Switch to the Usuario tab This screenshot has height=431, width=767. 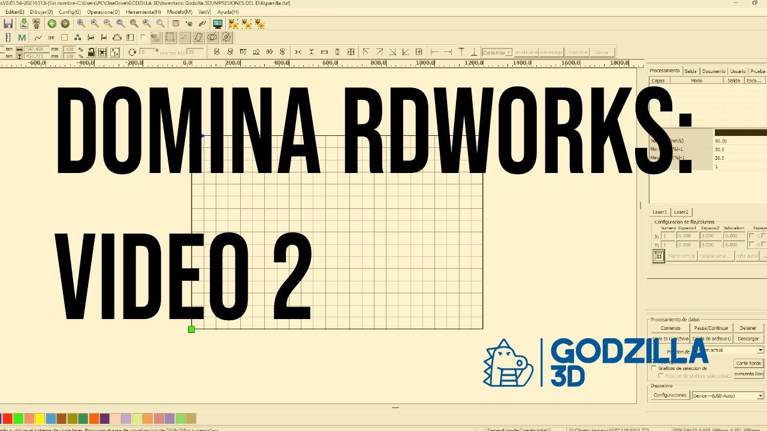point(738,71)
